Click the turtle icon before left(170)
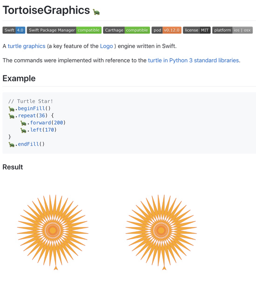Image resolution: width=256 pixels, height=282 pixels. point(23,130)
